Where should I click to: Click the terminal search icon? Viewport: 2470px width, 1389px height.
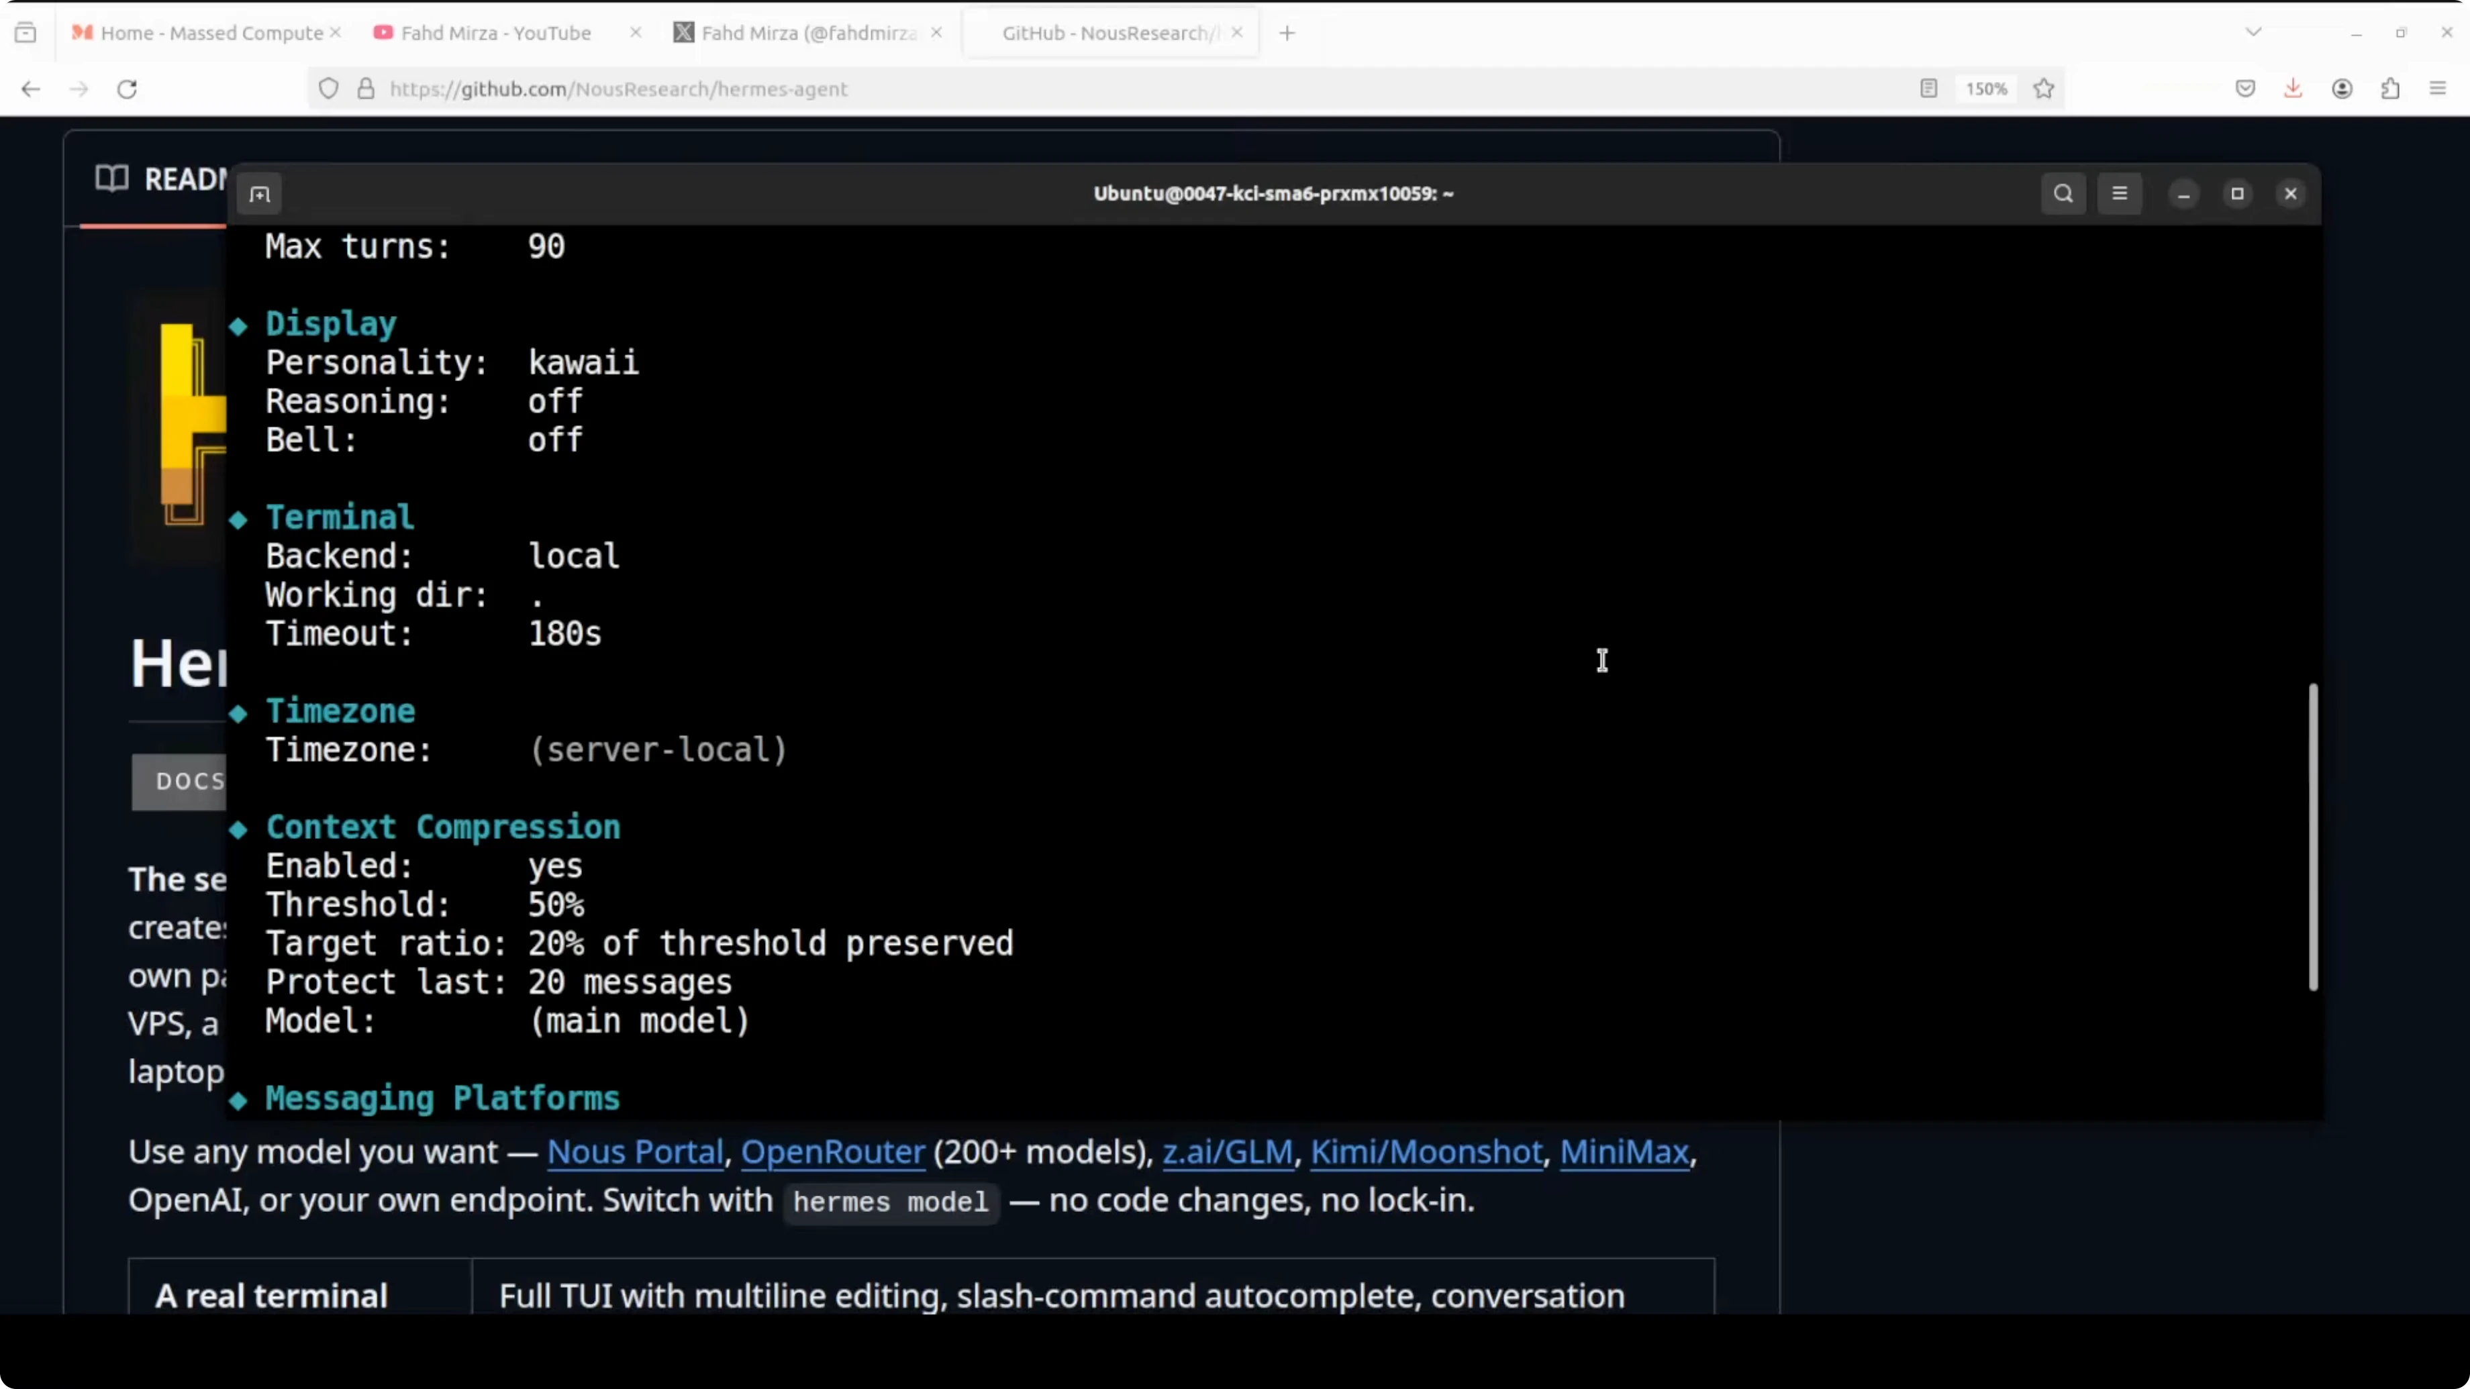2063,194
